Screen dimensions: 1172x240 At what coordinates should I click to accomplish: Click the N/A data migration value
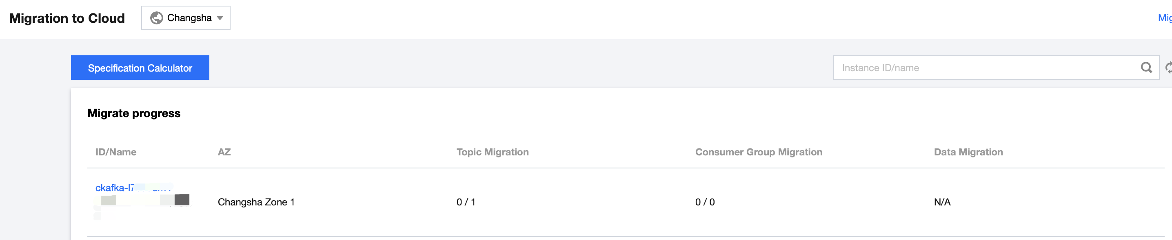click(x=942, y=202)
